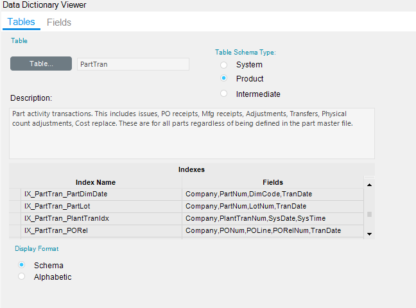The width and height of the screenshot is (416, 308).
Task: Select IX_PartTran_PORel index name
Action: 101,231
